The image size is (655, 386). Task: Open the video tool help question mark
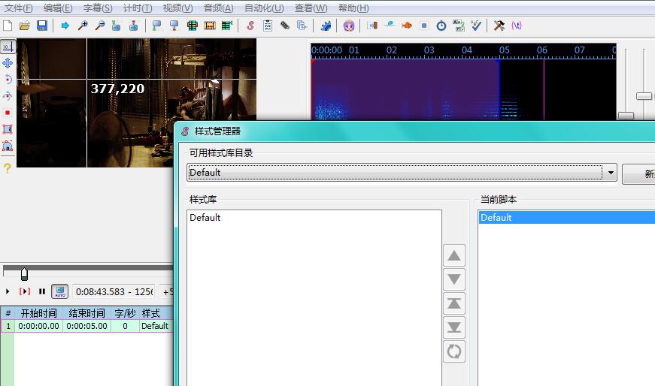click(8, 168)
